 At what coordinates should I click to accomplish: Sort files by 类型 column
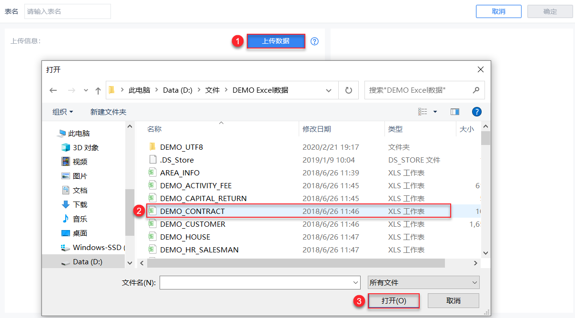point(395,129)
